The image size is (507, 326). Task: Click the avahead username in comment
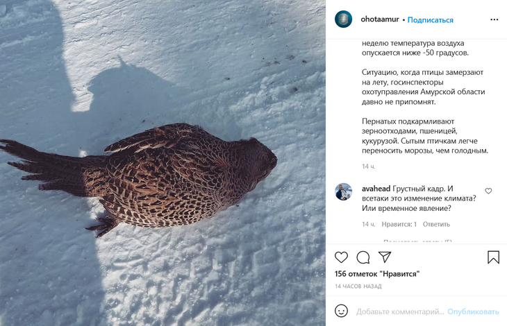(376, 188)
